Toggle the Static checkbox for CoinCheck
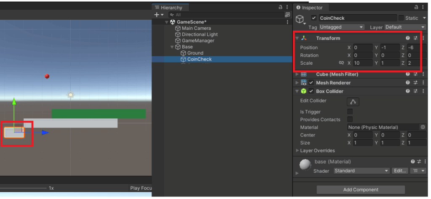Image resolution: width=431 pixels, height=199 pixels. (x=402, y=18)
